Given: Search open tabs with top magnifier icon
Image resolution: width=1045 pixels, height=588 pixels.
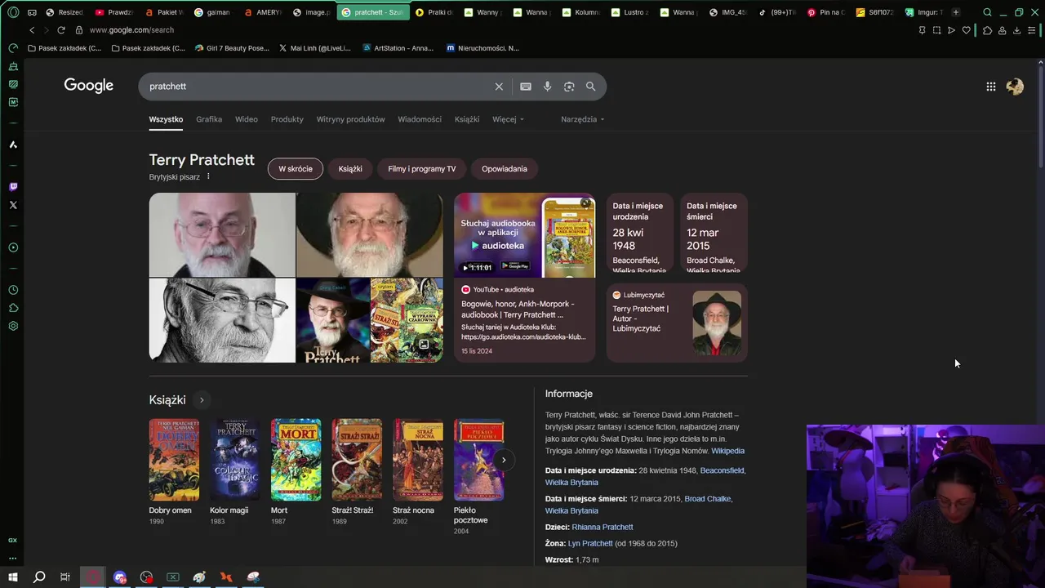Looking at the screenshot, I should click(x=987, y=12).
